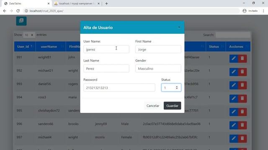The height and width of the screenshot is (150, 268).
Task: Open a new browser tab
Action: 106,4
